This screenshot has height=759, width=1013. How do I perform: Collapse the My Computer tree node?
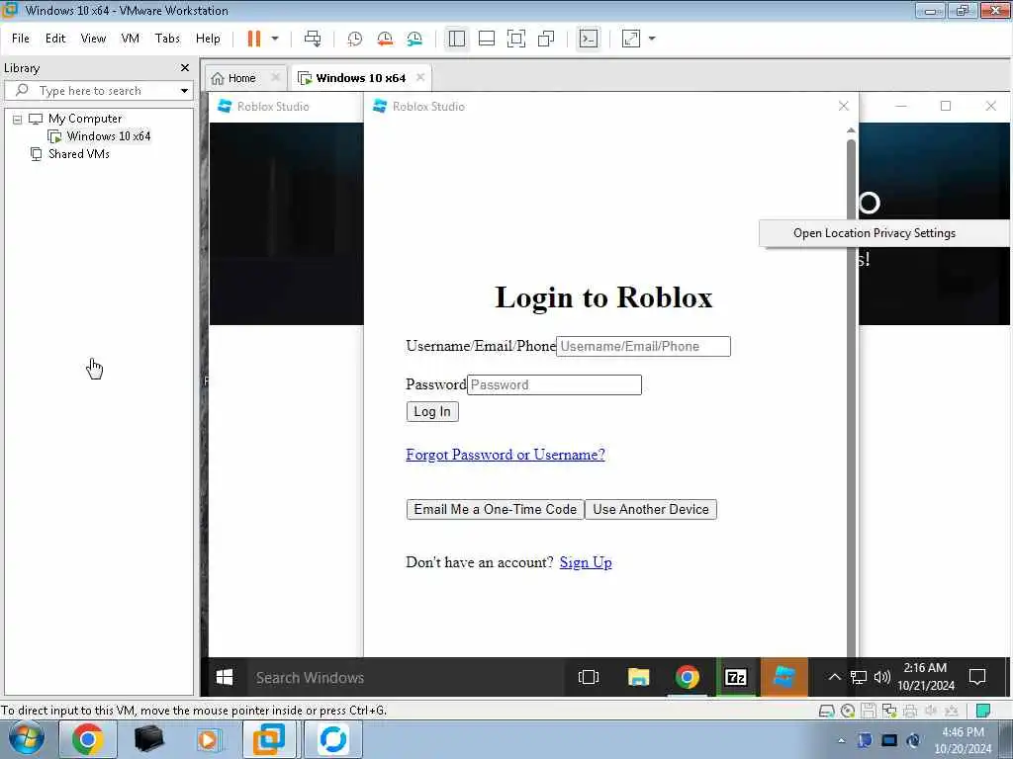point(18,120)
